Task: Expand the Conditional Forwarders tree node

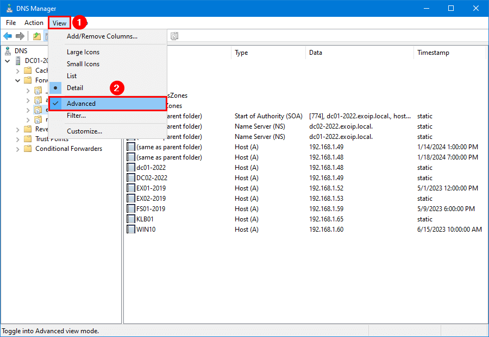Action: pyautogui.click(x=18, y=149)
